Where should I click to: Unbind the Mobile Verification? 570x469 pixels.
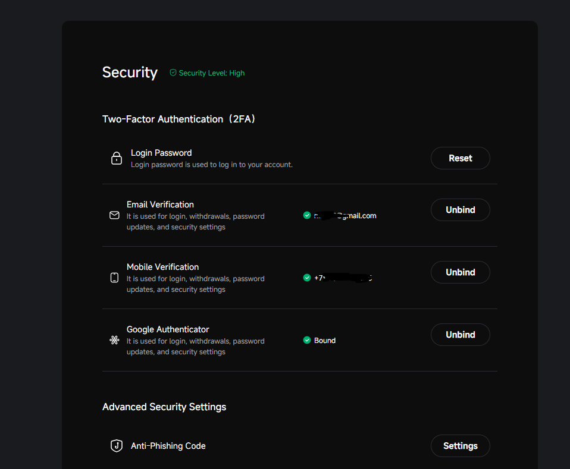click(x=460, y=272)
